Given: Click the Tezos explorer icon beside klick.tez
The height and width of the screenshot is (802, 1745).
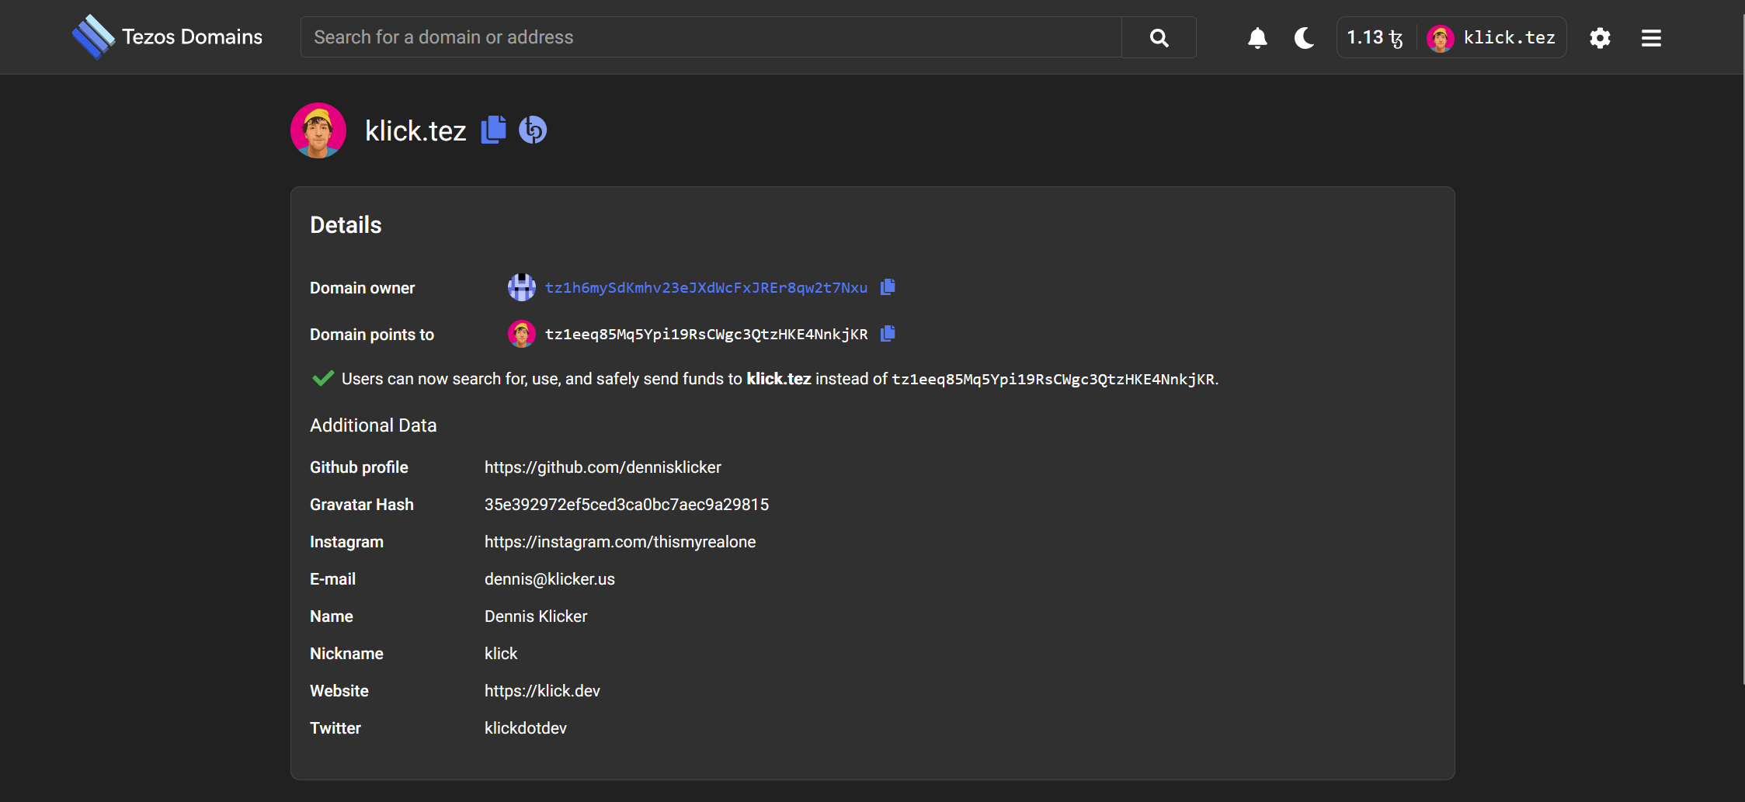Looking at the screenshot, I should point(533,130).
